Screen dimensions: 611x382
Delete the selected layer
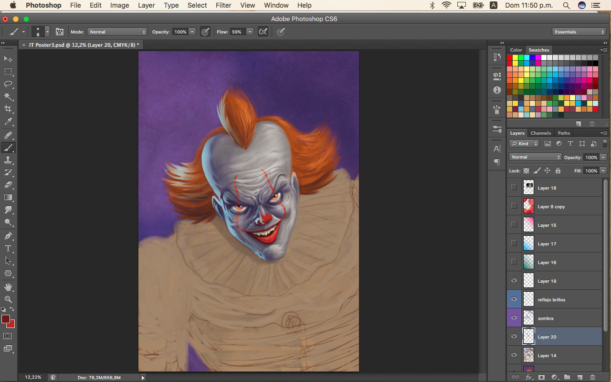(x=592, y=377)
